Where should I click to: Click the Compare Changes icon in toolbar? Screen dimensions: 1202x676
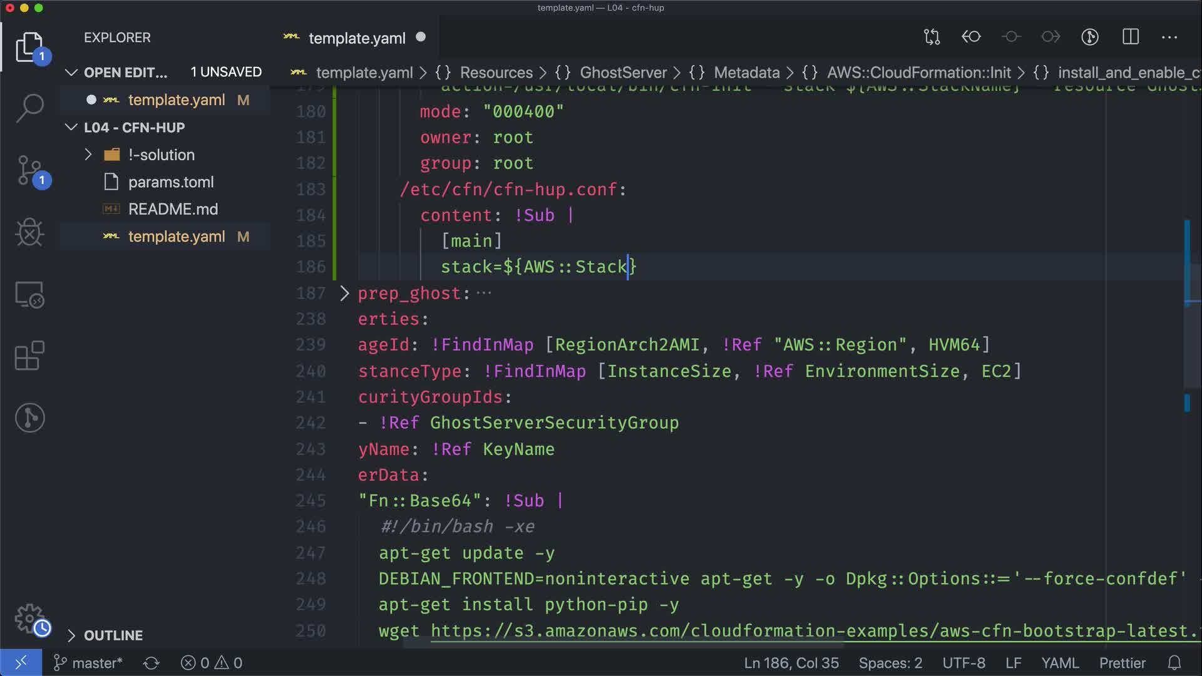pos(932,37)
